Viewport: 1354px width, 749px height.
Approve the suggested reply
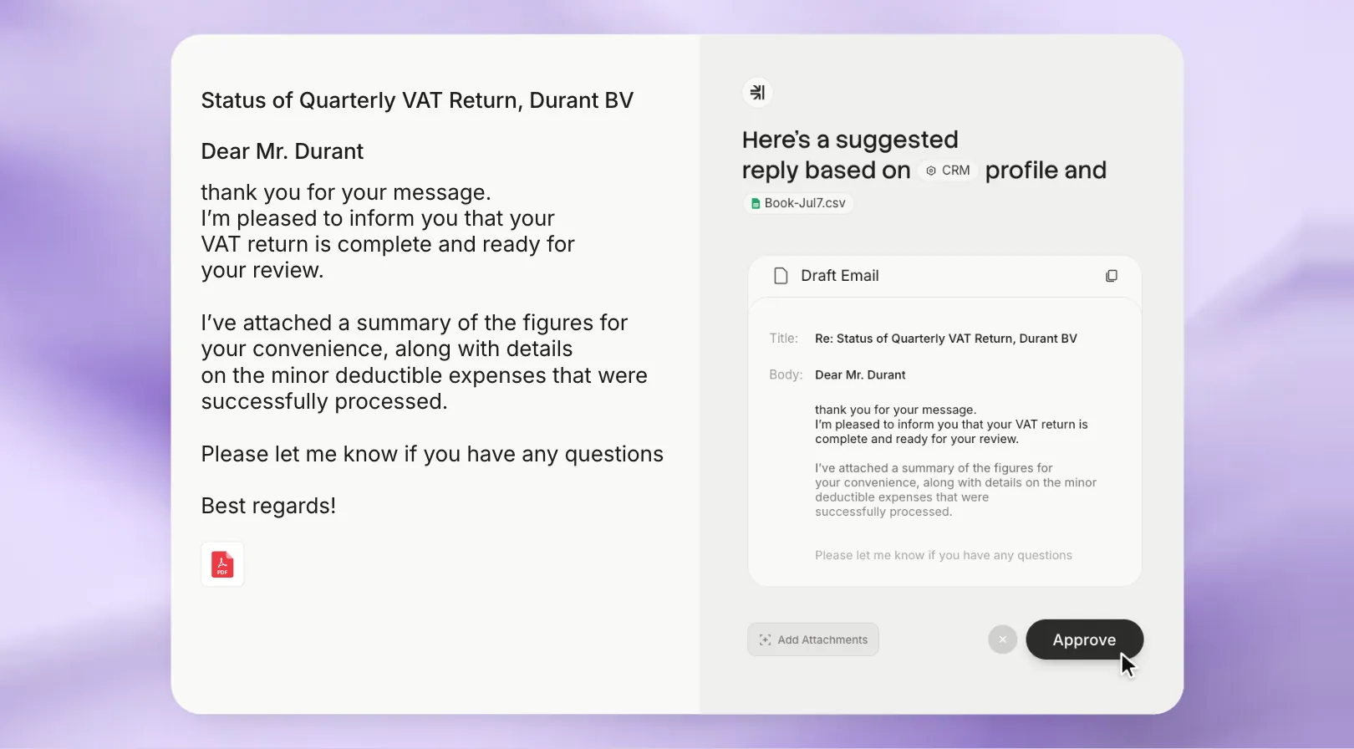point(1084,639)
